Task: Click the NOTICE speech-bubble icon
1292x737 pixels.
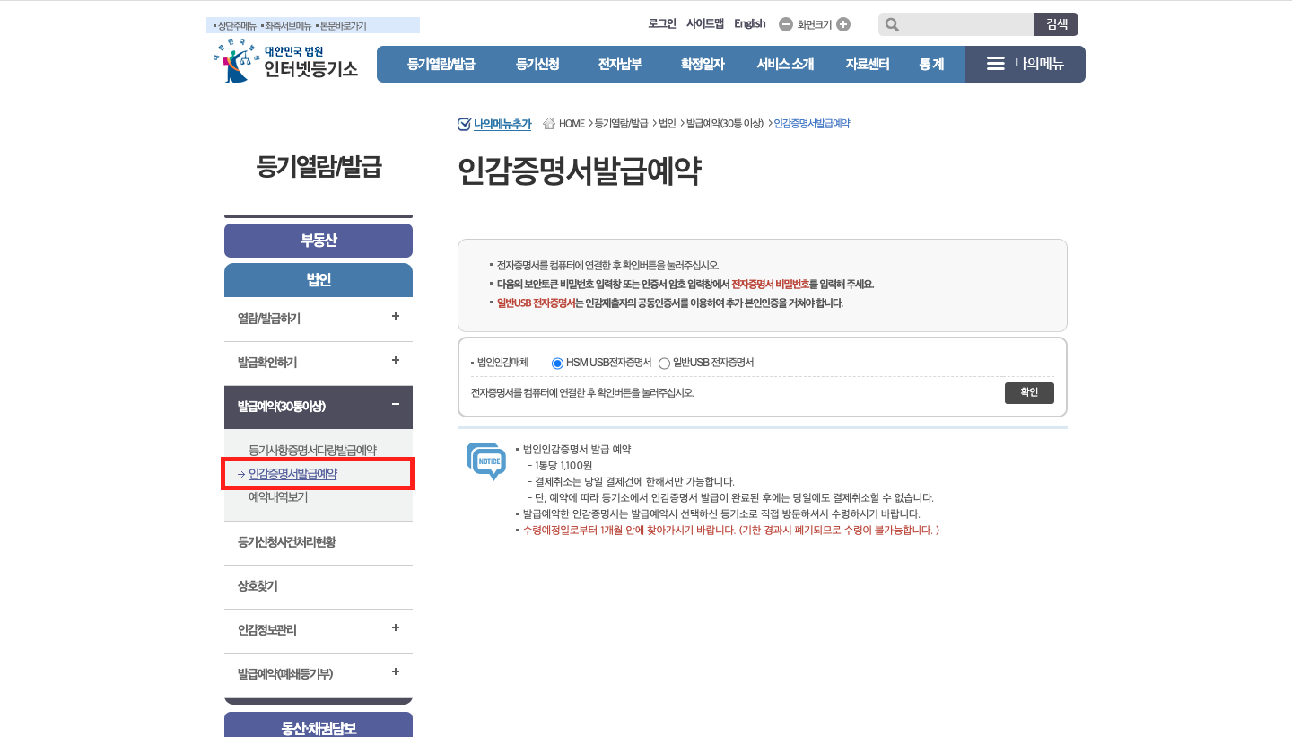Action: (484, 462)
